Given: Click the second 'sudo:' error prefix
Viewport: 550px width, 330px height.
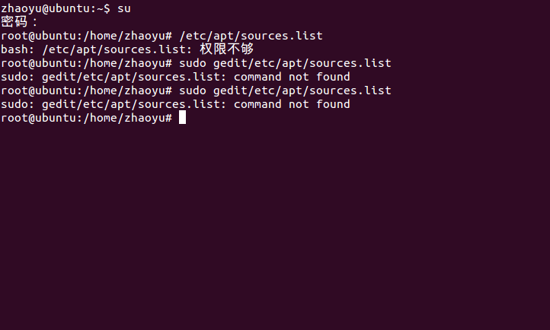Looking at the screenshot, I should click(18, 104).
